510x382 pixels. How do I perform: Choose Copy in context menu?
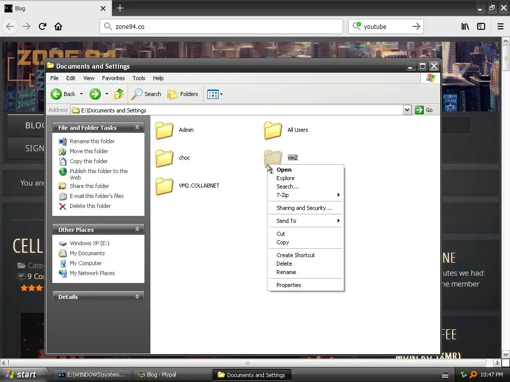pos(305,242)
